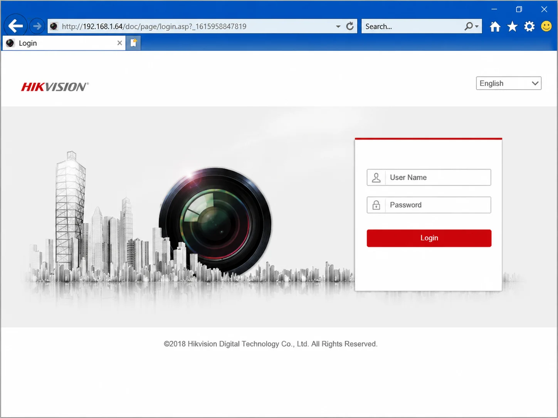This screenshot has height=418, width=558.
Task: Click the address bar URL text
Action: pyautogui.click(x=154, y=27)
